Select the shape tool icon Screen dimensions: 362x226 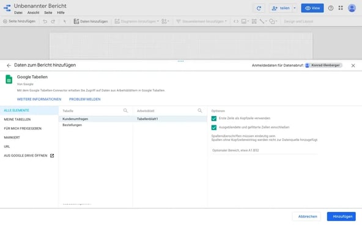[273, 21]
